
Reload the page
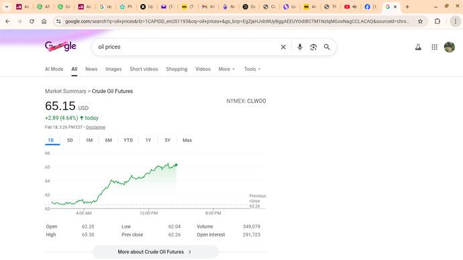[x=32, y=21]
